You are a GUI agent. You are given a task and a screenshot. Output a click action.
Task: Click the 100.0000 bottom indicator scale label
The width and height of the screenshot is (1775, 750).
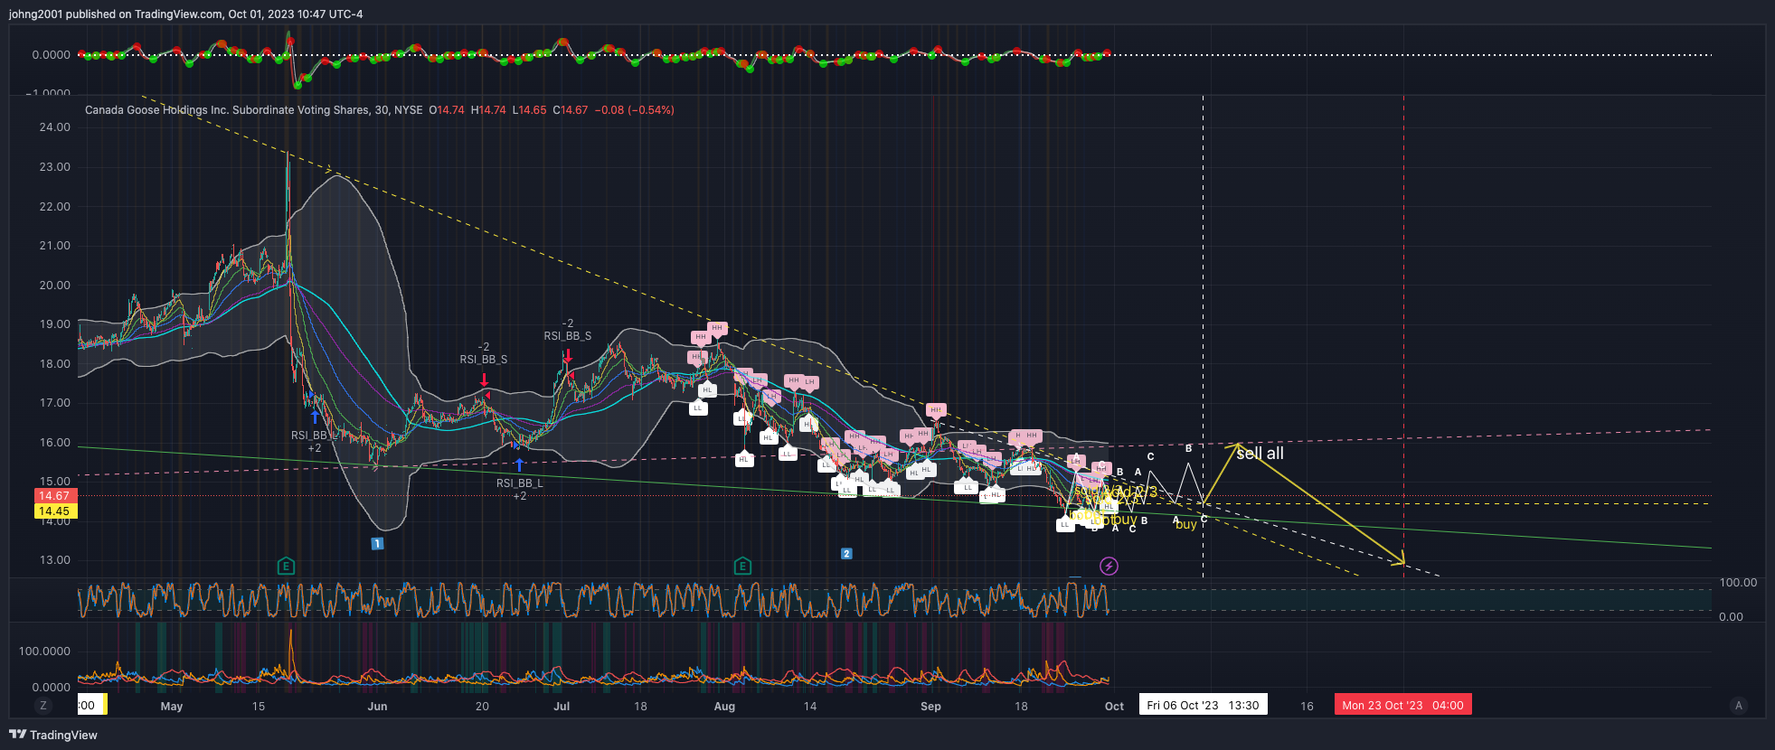(x=44, y=652)
